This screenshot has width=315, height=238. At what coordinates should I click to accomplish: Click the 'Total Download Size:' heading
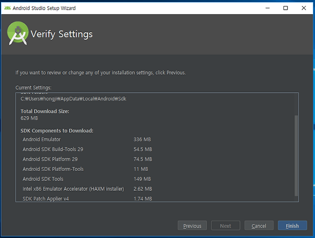pyautogui.click(x=45, y=111)
